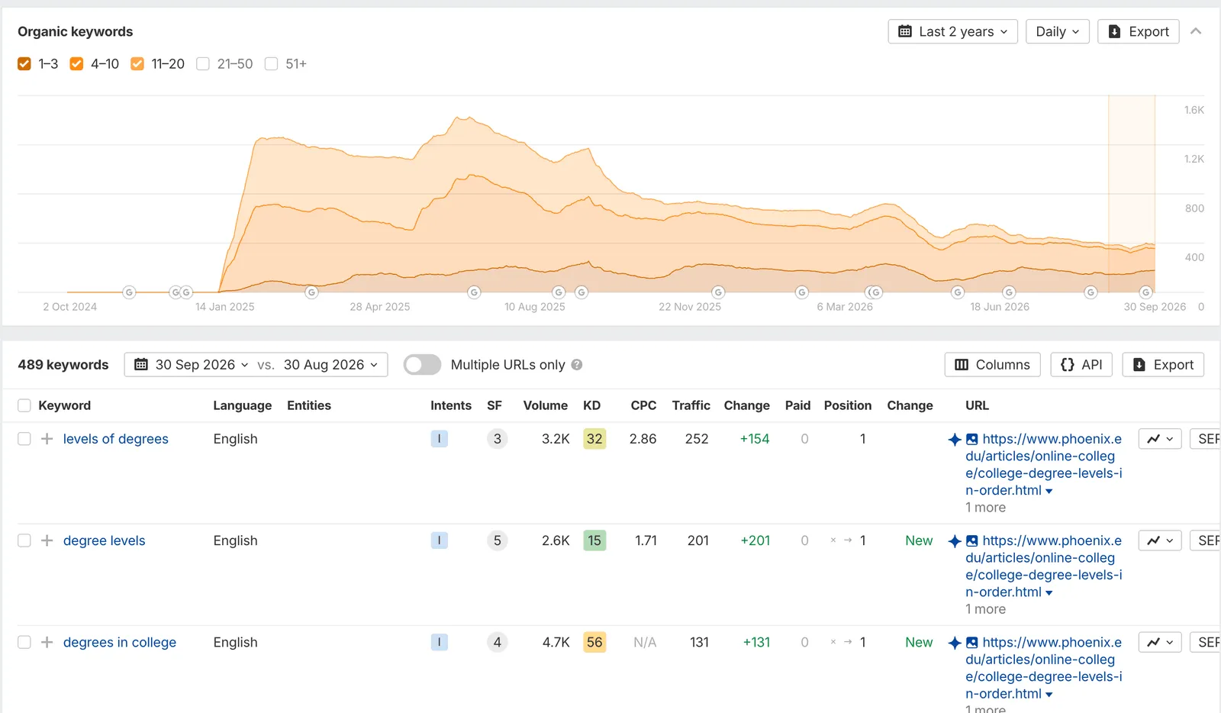This screenshot has width=1221, height=713.
Task: Select all keywords header checkbox
Action: [24, 405]
